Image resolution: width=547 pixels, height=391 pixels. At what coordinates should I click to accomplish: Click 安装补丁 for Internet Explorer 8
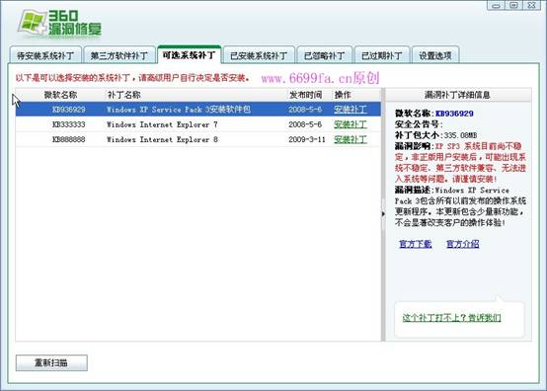tap(351, 139)
